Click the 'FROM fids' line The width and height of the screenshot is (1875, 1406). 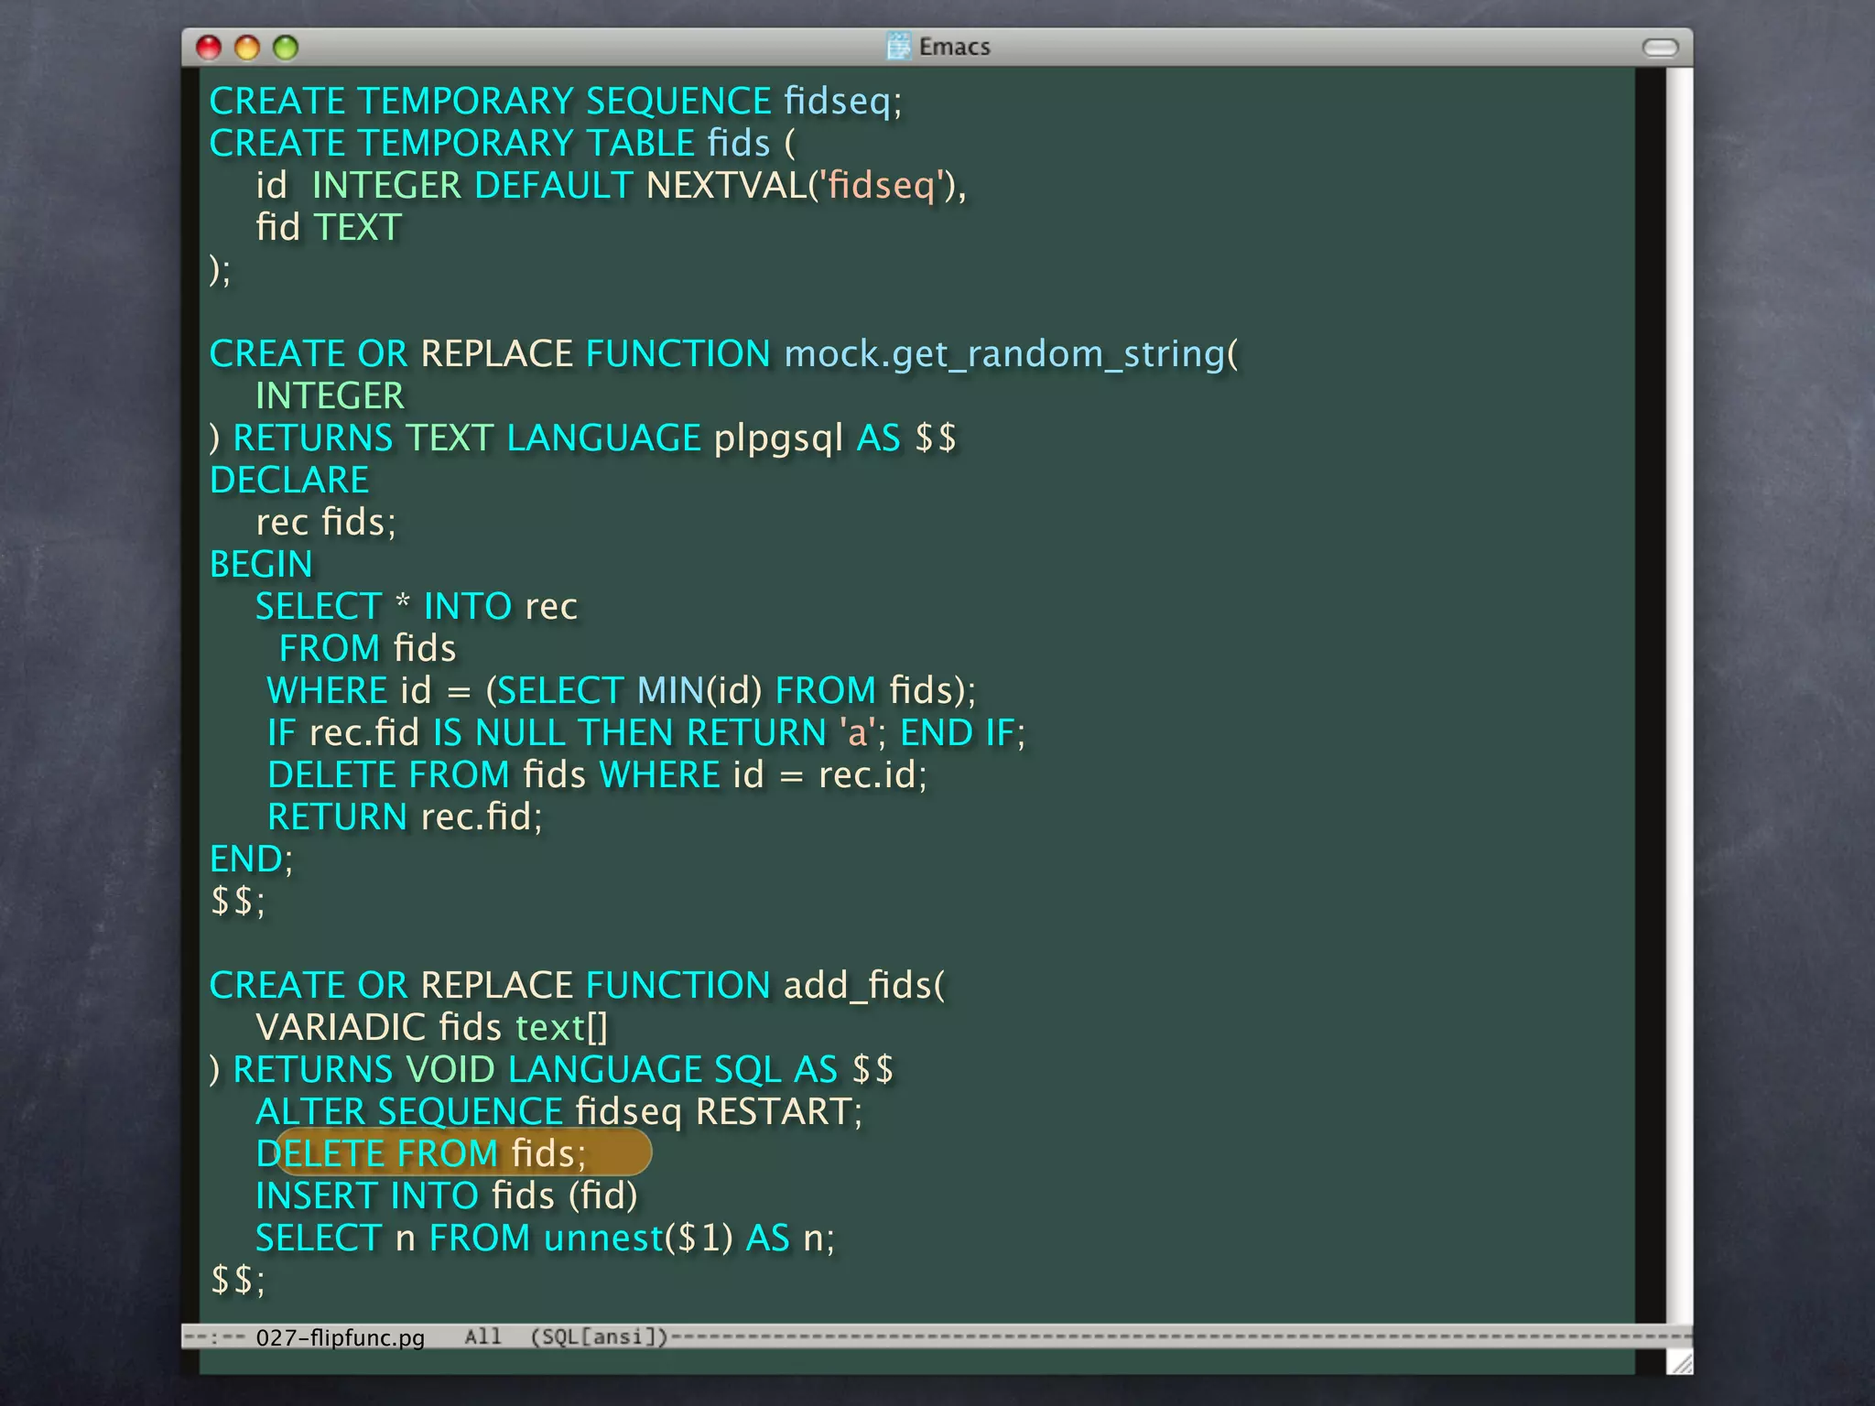point(367,648)
